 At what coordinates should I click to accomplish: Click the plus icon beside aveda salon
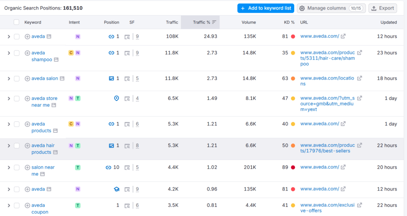coord(27,78)
